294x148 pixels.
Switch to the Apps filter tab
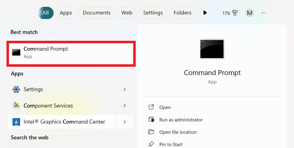(66, 13)
